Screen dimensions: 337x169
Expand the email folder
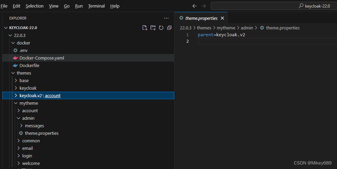(x=19, y=148)
